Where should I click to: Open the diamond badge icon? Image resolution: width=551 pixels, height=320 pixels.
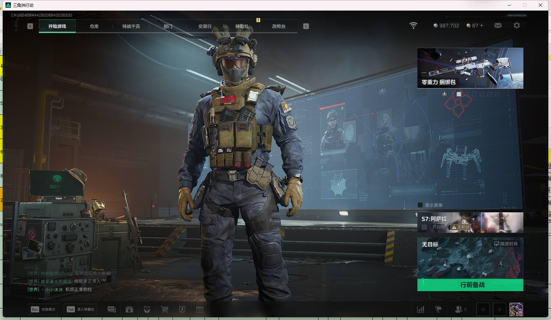[x=147, y=309]
